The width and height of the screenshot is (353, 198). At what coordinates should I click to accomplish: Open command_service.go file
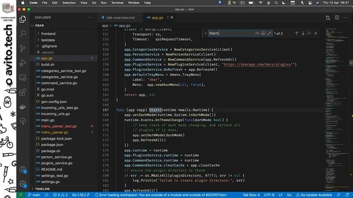[x=59, y=83]
